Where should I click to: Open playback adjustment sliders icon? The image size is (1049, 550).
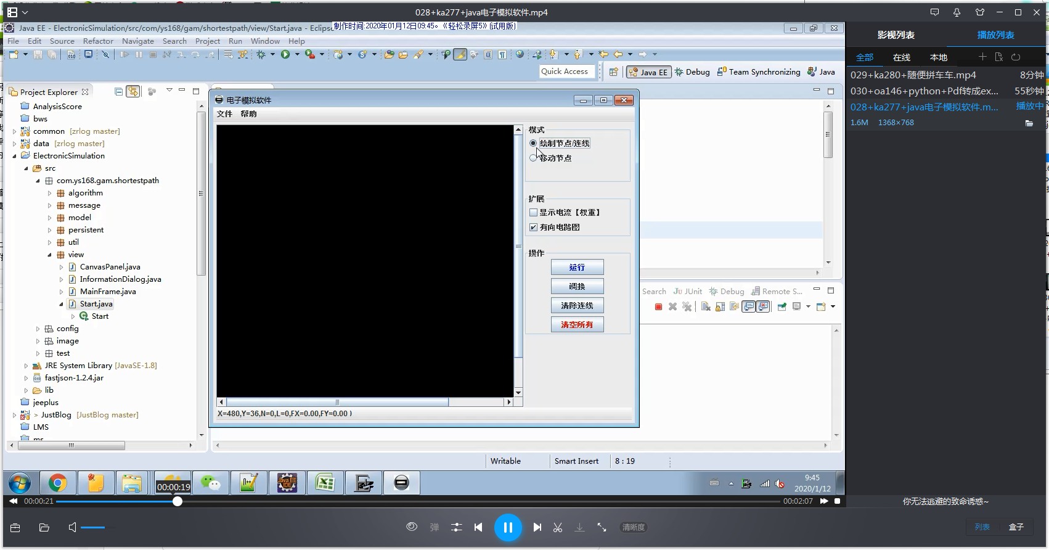(x=456, y=527)
